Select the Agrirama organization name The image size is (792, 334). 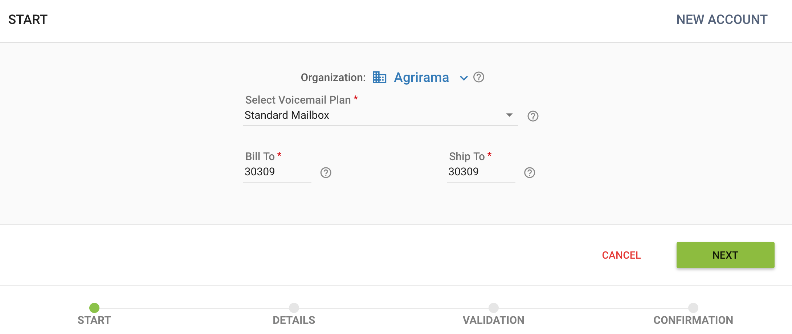421,78
